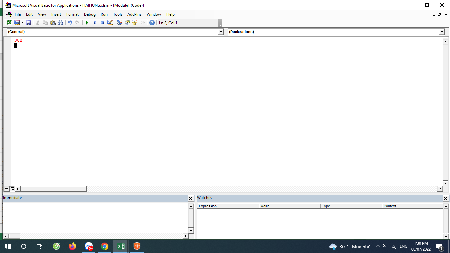Click the Reset stop icon

102,23
